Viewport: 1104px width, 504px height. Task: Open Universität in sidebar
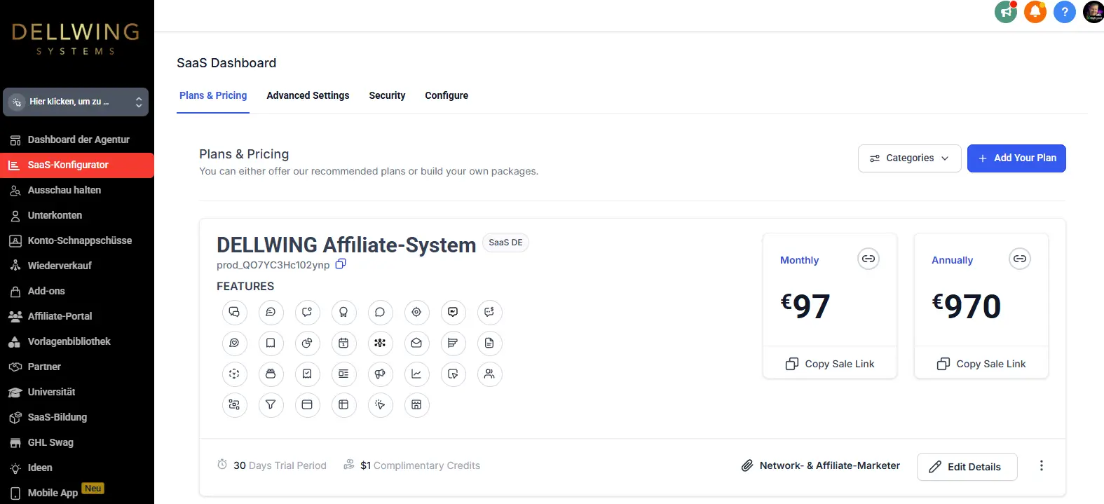[x=77, y=392]
